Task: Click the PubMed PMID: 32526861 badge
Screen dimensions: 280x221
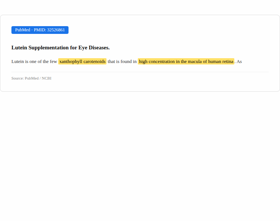Action: [x=40, y=30]
